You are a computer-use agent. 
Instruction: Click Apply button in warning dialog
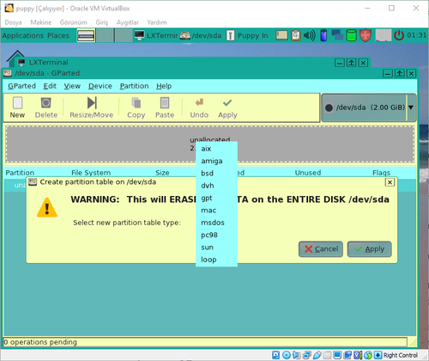(369, 249)
